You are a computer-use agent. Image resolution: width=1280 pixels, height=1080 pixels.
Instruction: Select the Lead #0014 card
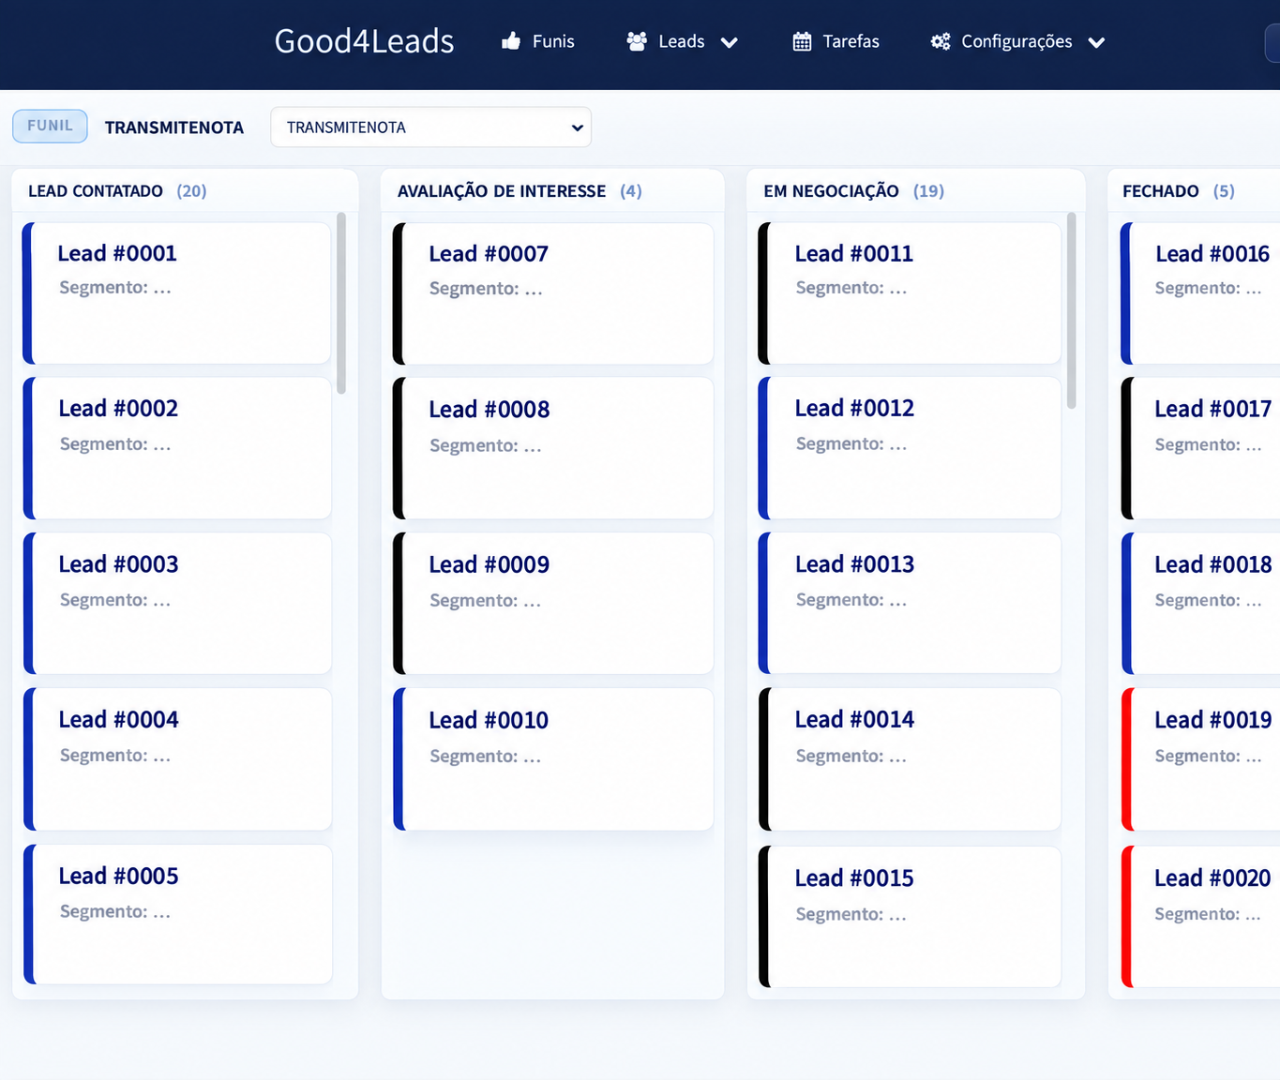(910, 759)
